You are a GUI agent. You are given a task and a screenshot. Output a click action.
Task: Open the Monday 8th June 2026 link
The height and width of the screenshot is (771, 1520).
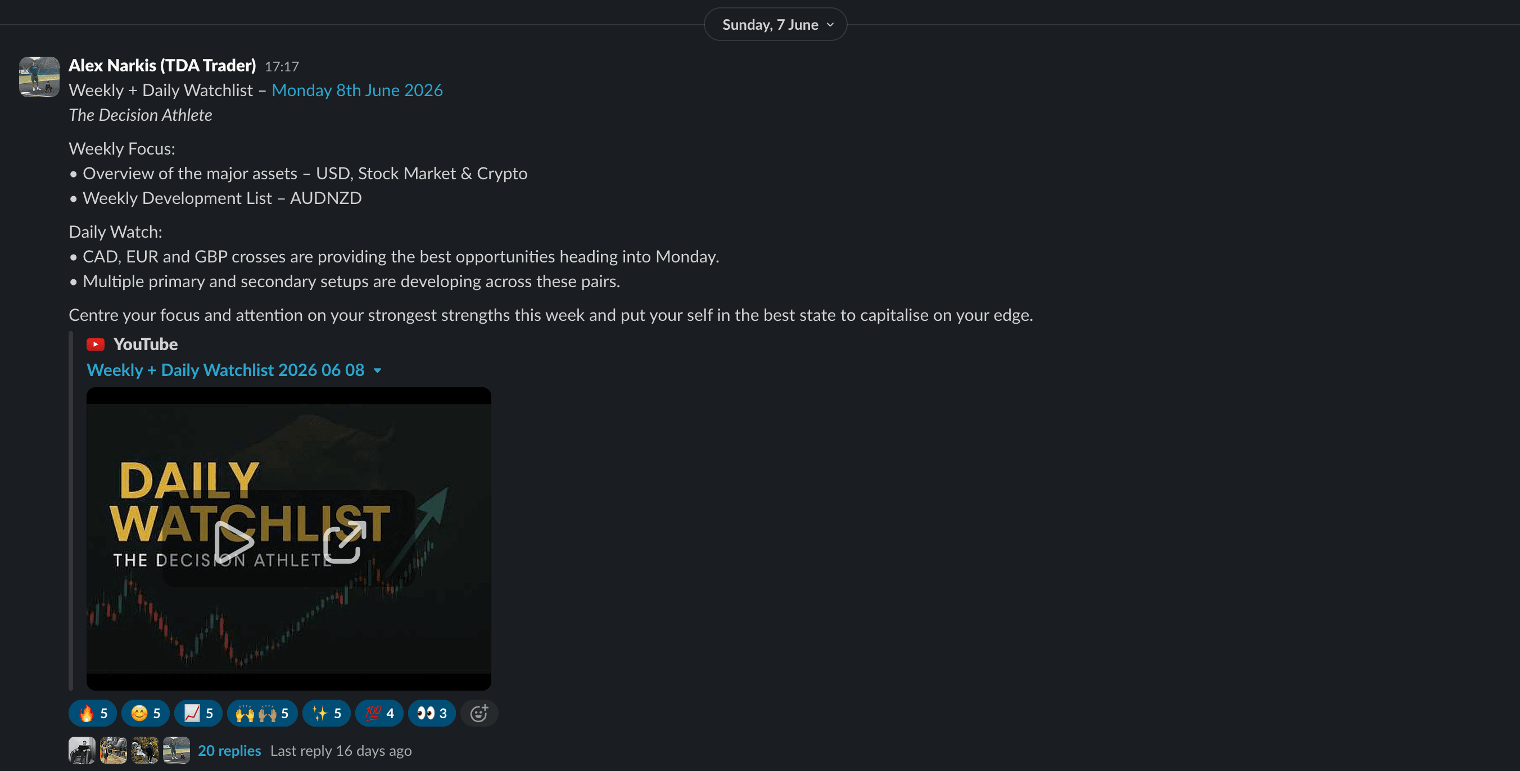(357, 90)
